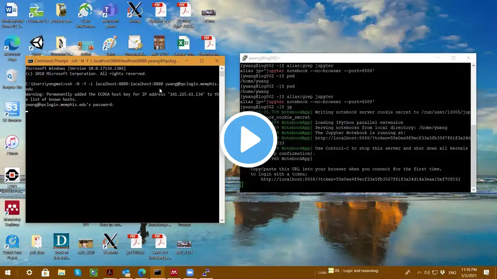
Task: Switch to Command Prompt taskbar button
Action: click(x=157, y=272)
